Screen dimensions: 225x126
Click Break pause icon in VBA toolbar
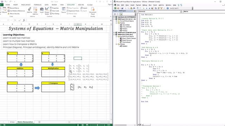pyautogui.click(x=147, y=8)
